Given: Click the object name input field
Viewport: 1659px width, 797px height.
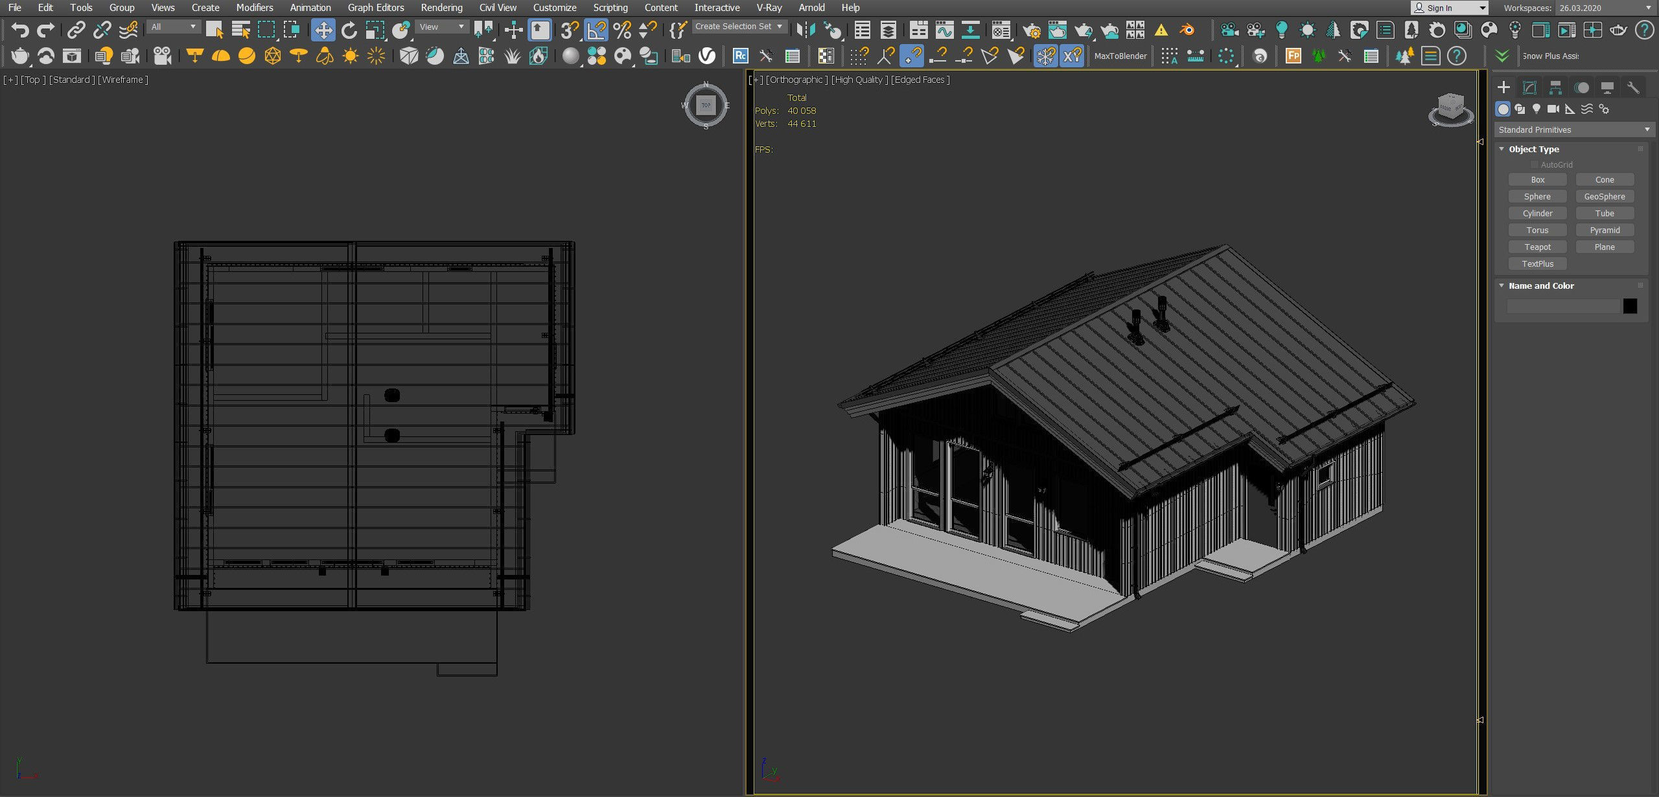Looking at the screenshot, I should coord(1562,306).
